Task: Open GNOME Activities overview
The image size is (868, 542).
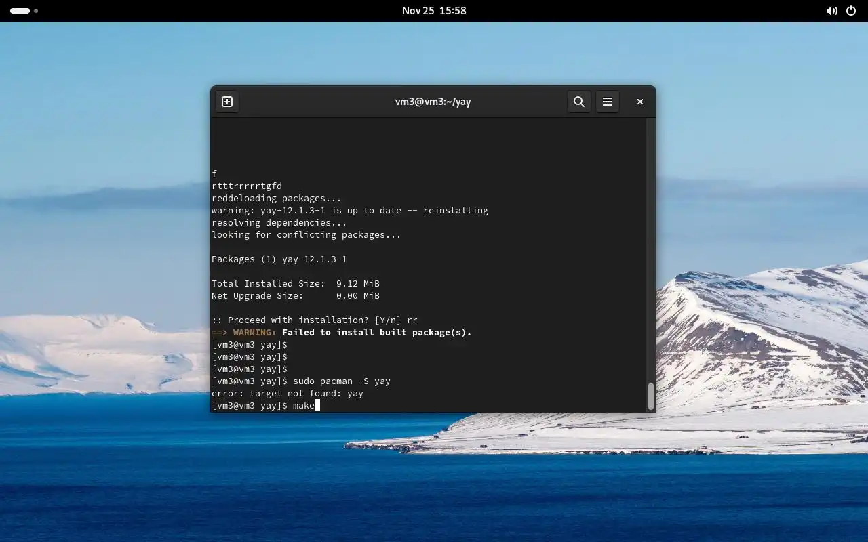Action: (24, 11)
